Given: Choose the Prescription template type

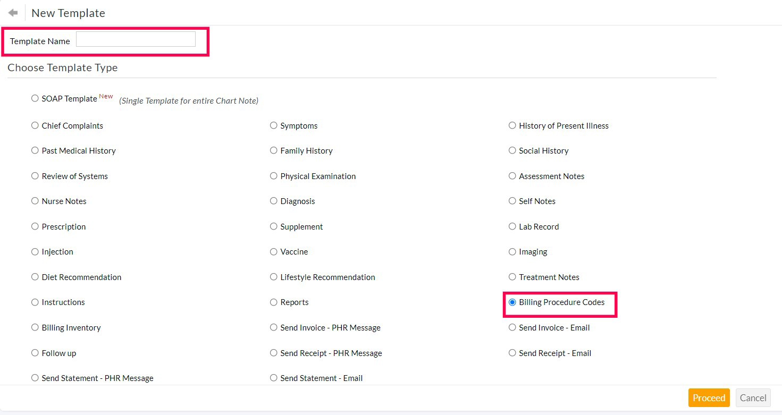Looking at the screenshot, I should (35, 226).
